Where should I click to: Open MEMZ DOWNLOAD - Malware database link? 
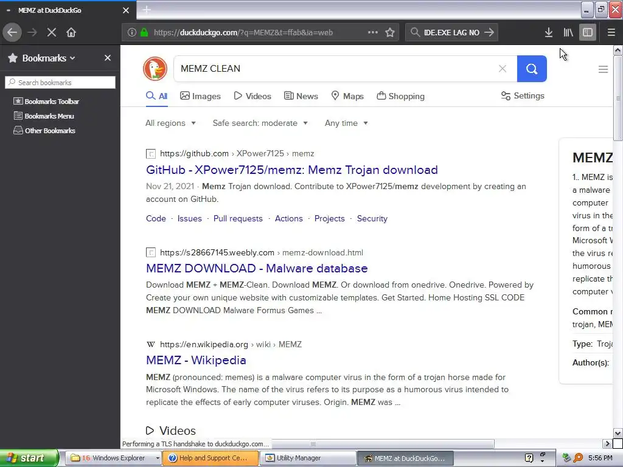point(257,268)
